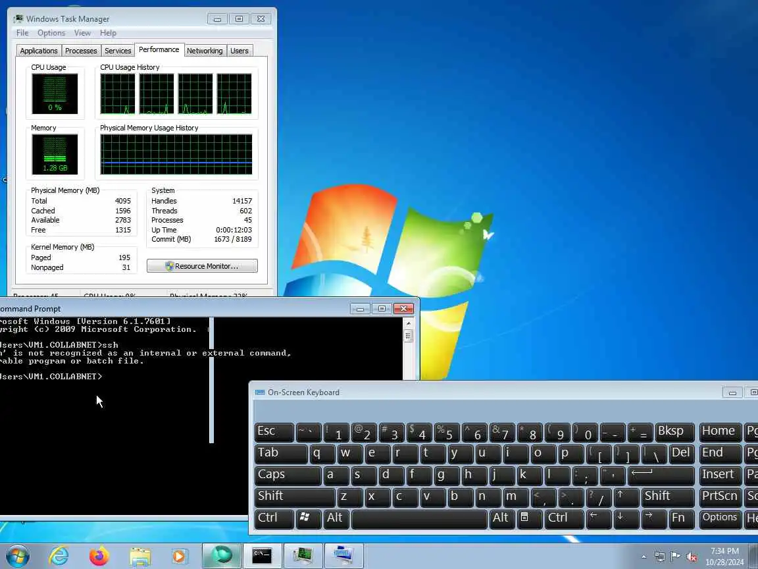Viewport: 758px width, 569px height.
Task: Click the Enter arrow key on keyboard
Action: click(x=661, y=475)
